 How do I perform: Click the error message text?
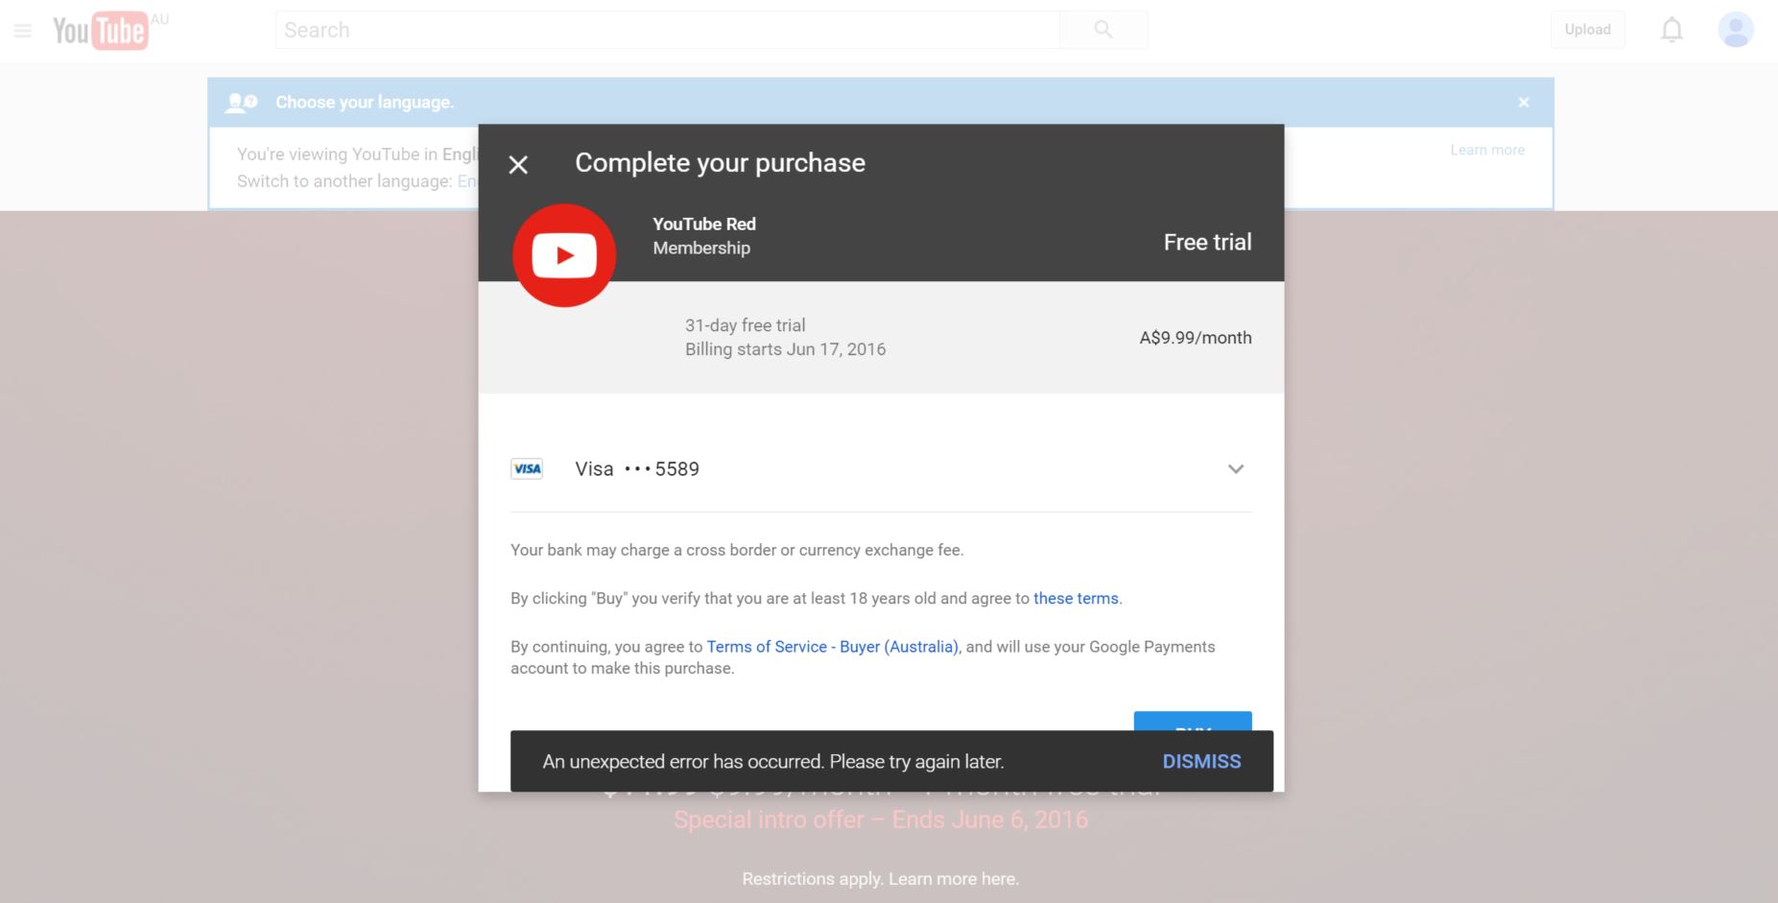coord(772,762)
